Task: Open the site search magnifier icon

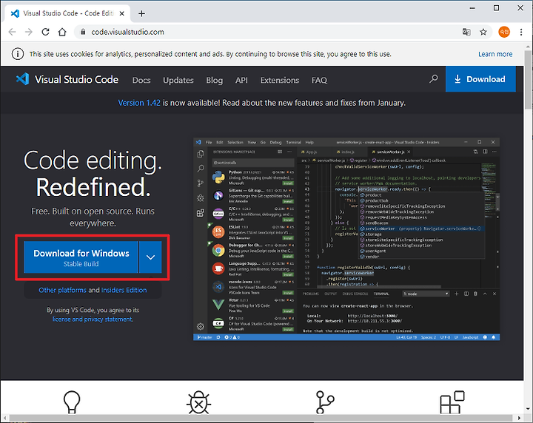Action: point(433,79)
